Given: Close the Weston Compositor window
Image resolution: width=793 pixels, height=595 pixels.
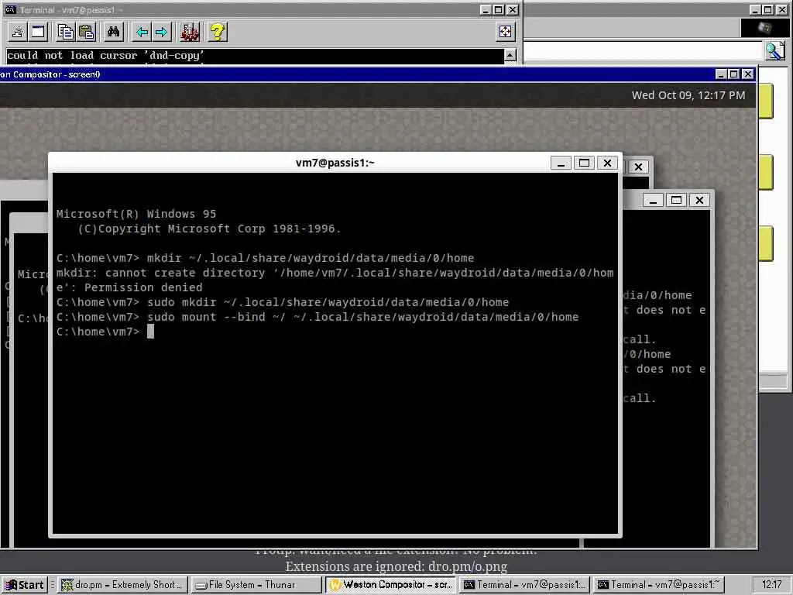Looking at the screenshot, I should click(747, 74).
